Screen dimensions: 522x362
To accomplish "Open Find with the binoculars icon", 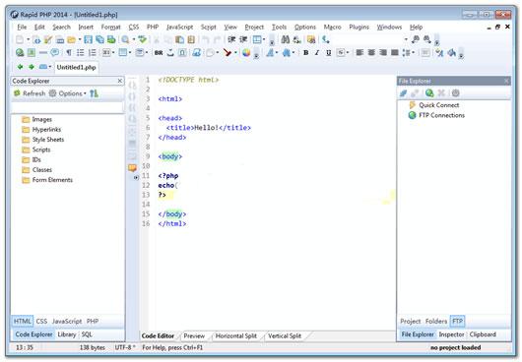I will [285, 40].
